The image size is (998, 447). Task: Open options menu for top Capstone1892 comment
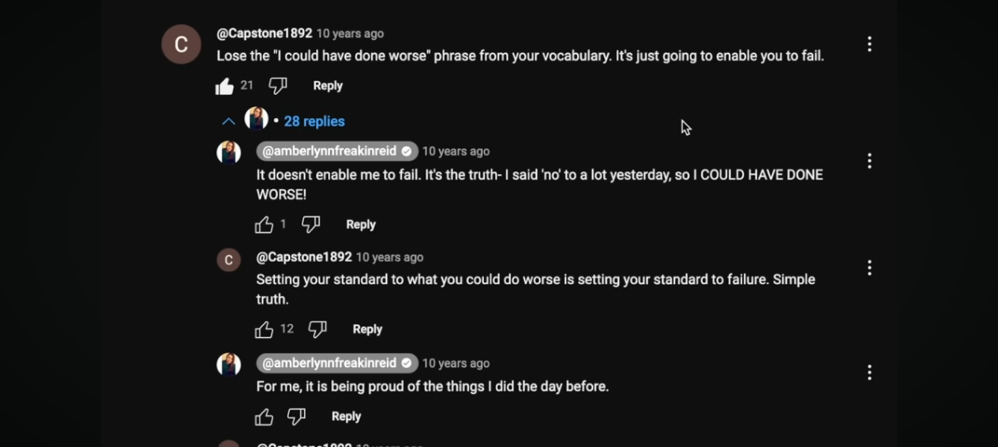click(x=870, y=44)
